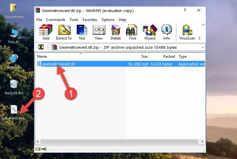Launch the Wizard tool

click(x=150, y=32)
